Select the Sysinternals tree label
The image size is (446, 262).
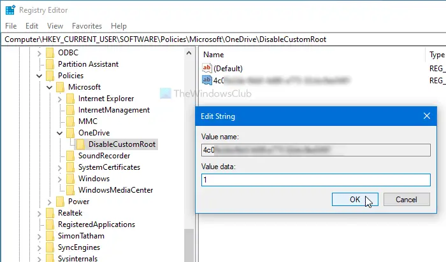click(78, 258)
